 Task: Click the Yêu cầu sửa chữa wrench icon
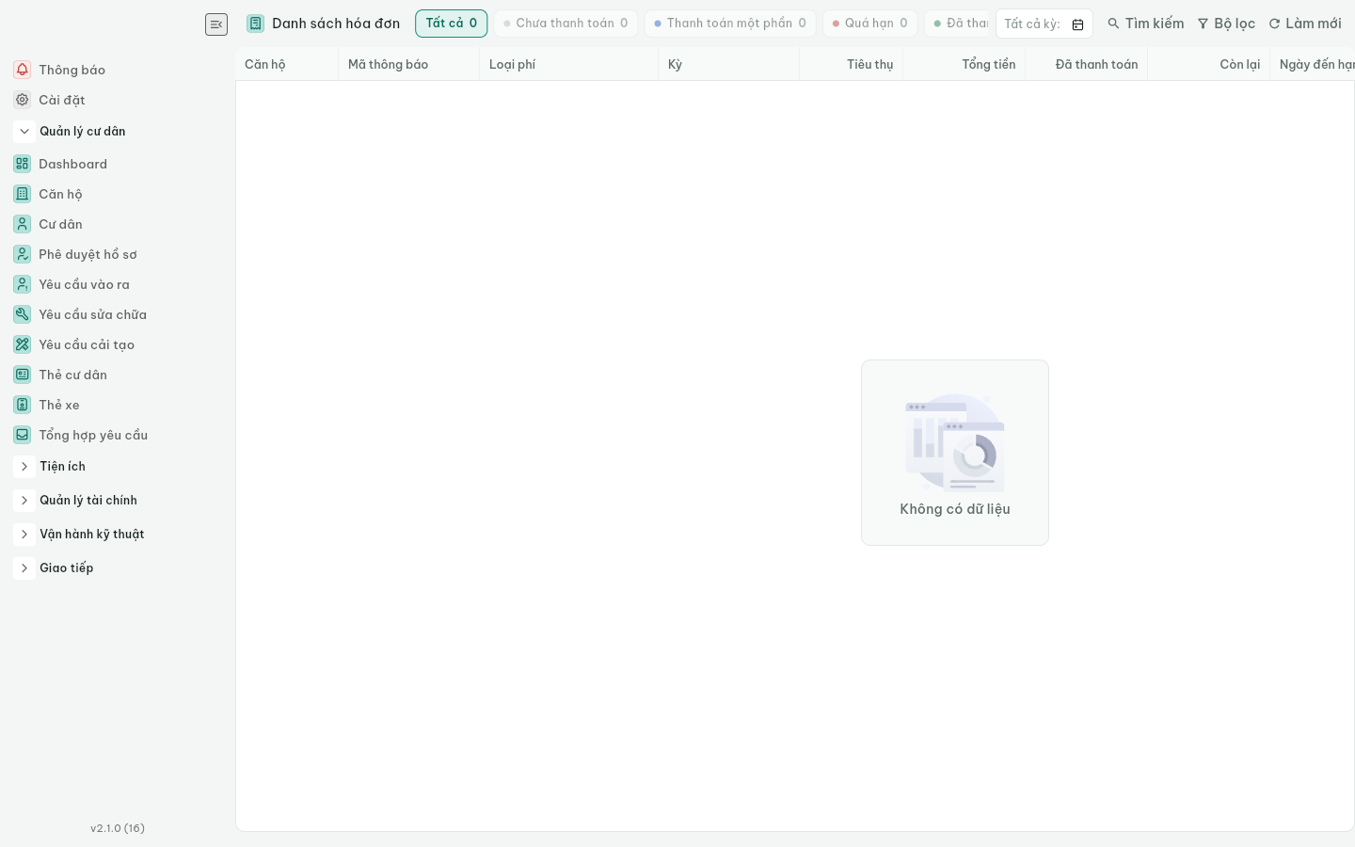click(x=23, y=314)
